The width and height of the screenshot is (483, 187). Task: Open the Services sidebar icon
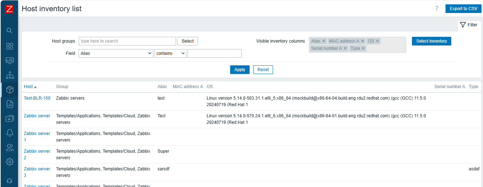tap(10, 75)
